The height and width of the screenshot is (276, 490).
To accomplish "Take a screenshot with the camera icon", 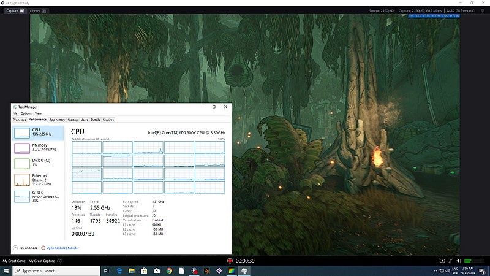I will tap(442, 261).
